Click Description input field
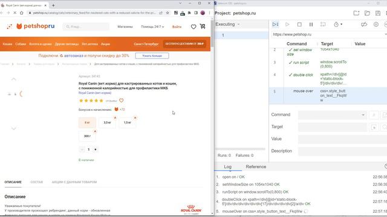This screenshot has height=217, width=387. click(343, 151)
